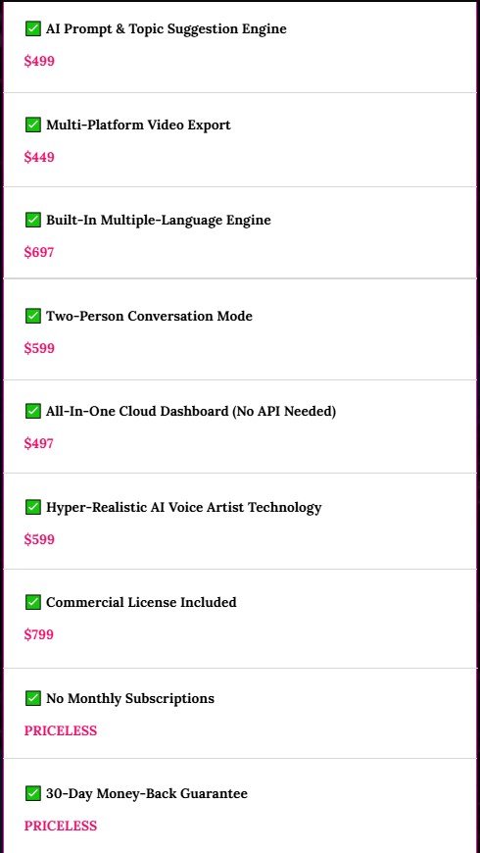The image size is (480, 853).
Task: Click the checkmark icon next to Multi-Platform Video Export
Action: point(33,125)
